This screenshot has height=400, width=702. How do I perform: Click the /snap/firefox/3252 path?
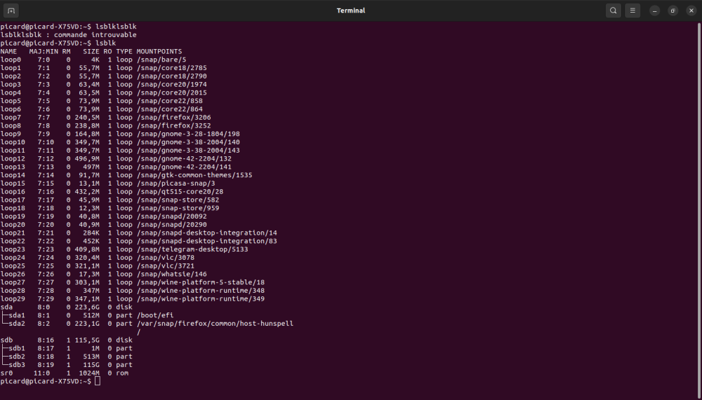pyautogui.click(x=173, y=125)
